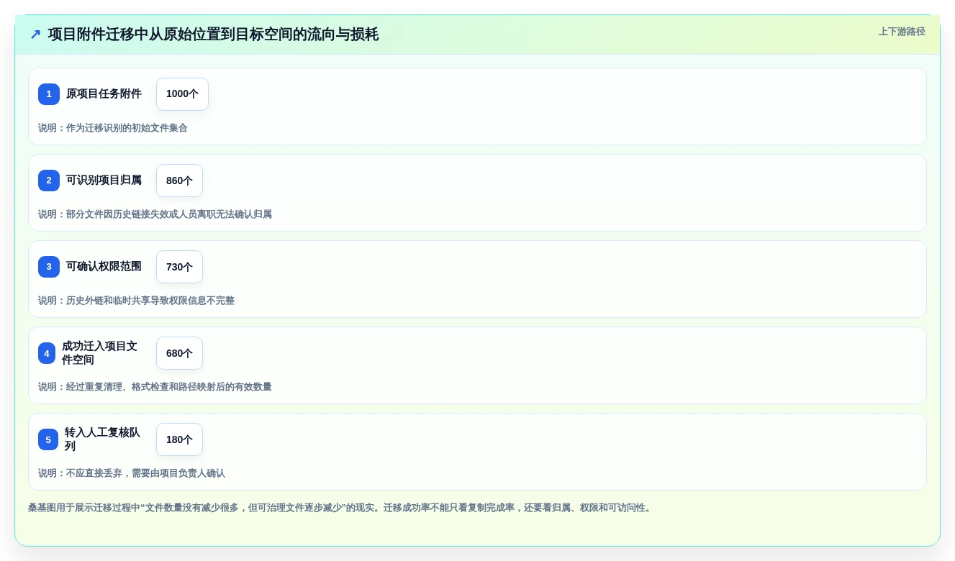Select step badge 3 for 可确认权限范围

pos(49,267)
